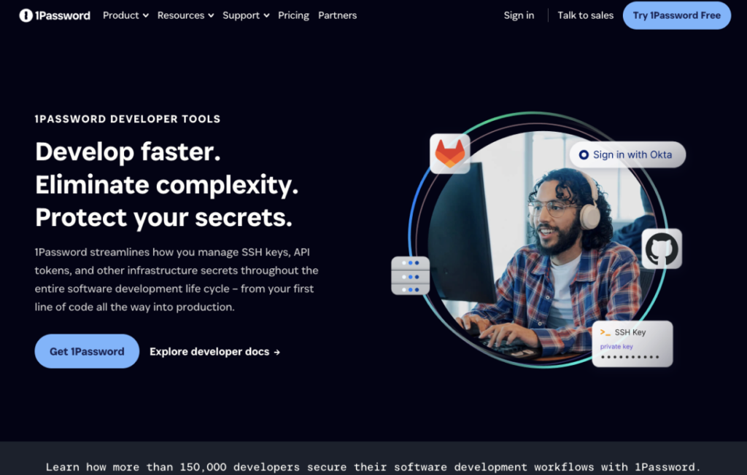Screen dimensions: 747x475
Task: Click the Sign in with Okta pill
Action: [x=627, y=154]
